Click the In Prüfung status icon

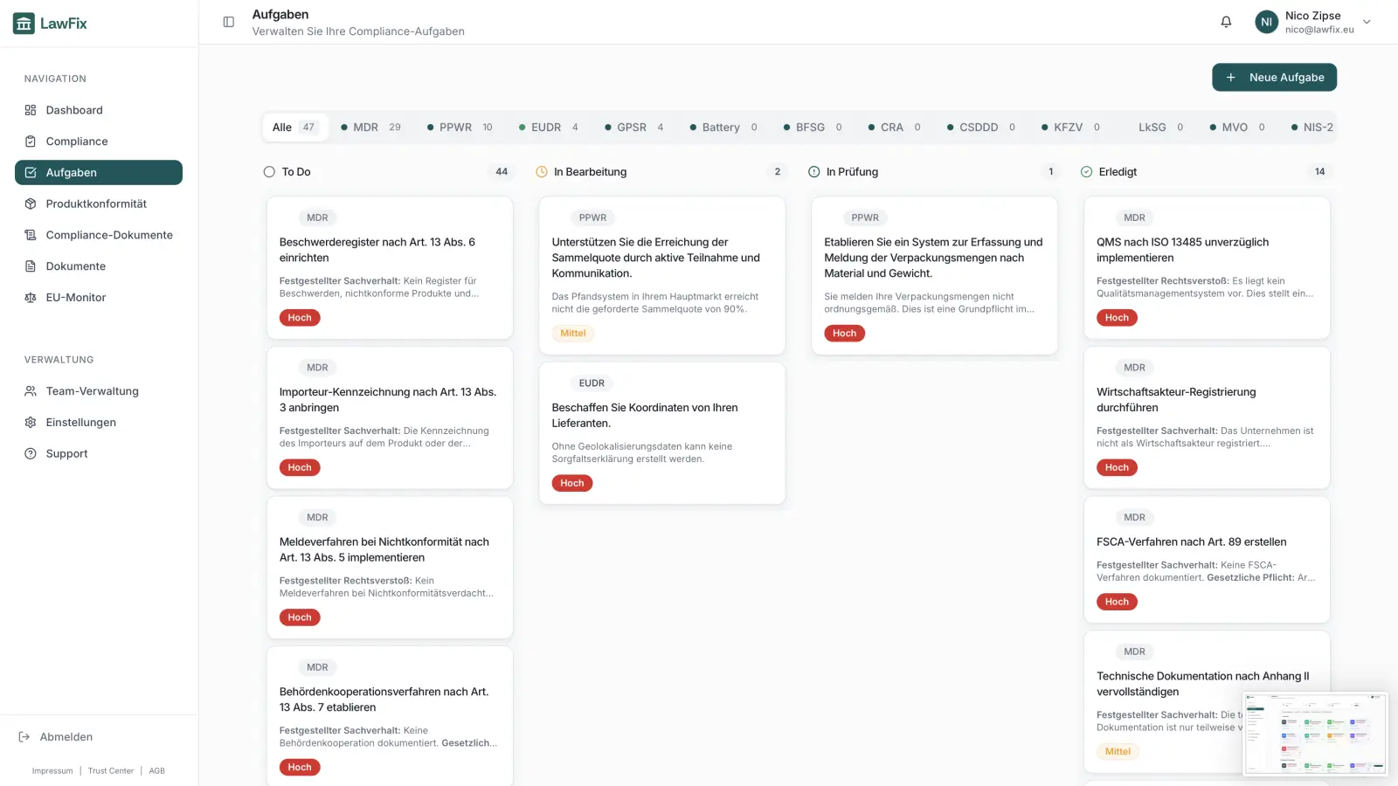coord(814,172)
